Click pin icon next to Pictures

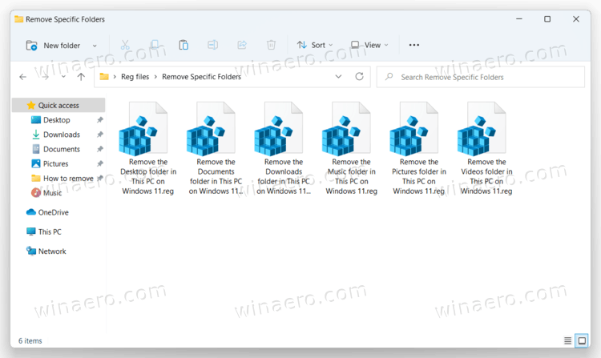click(x=99, y=163)
